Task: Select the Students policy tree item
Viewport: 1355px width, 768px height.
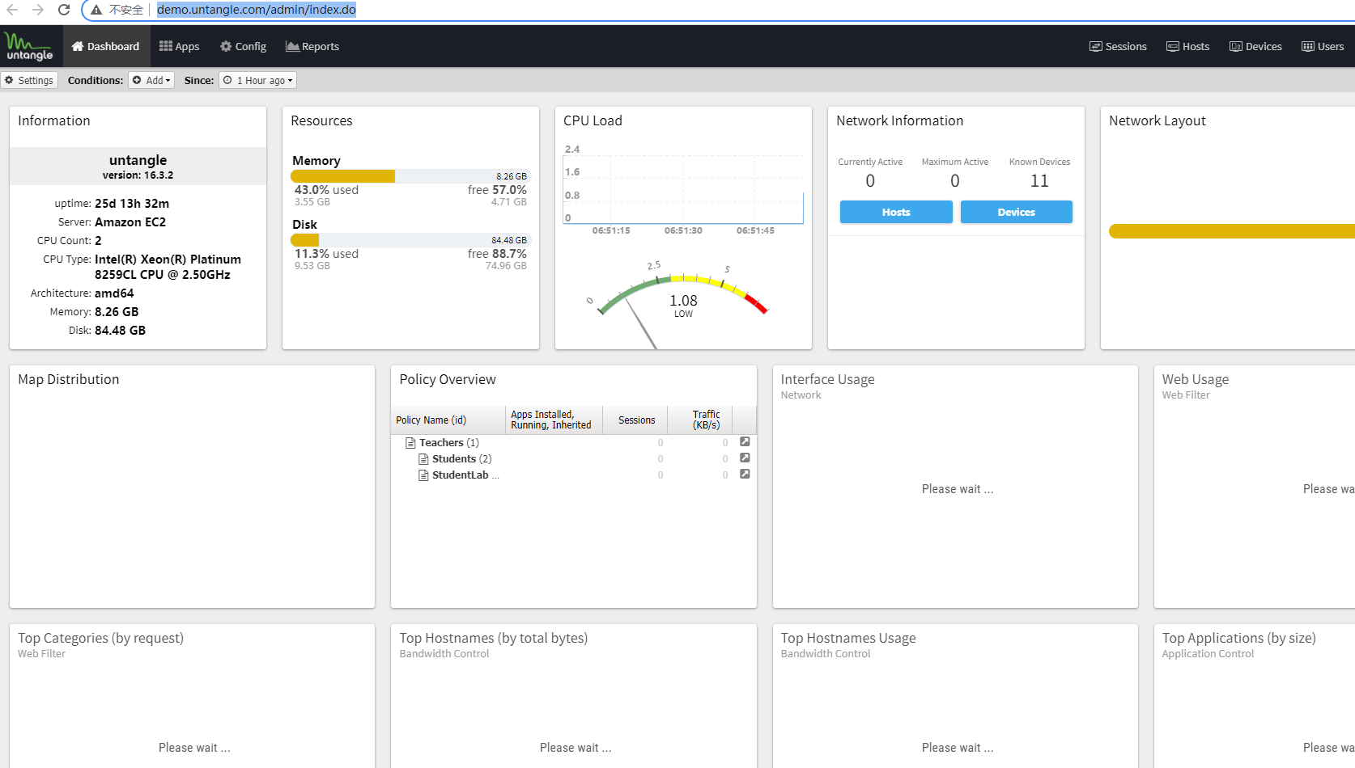Action: [x=455, y=458]
